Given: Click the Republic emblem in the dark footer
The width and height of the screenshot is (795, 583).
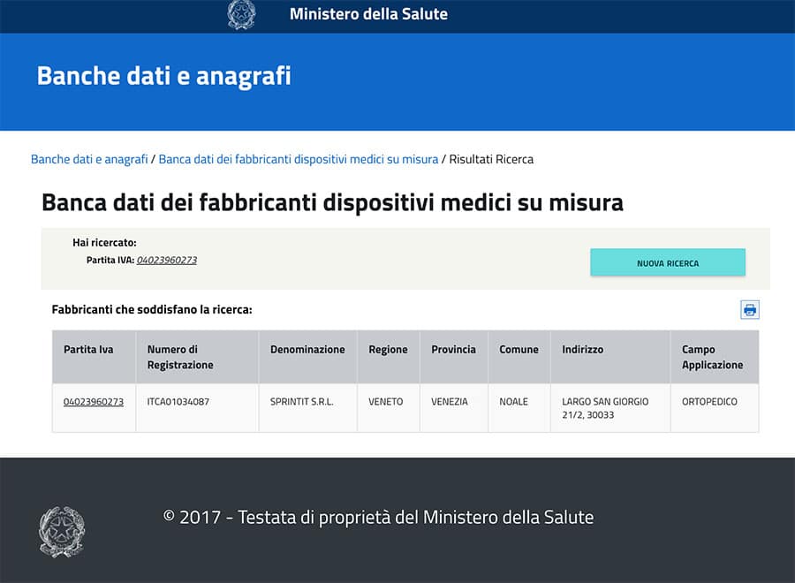Looking at the screenshot, I should (x=62, y=532).
